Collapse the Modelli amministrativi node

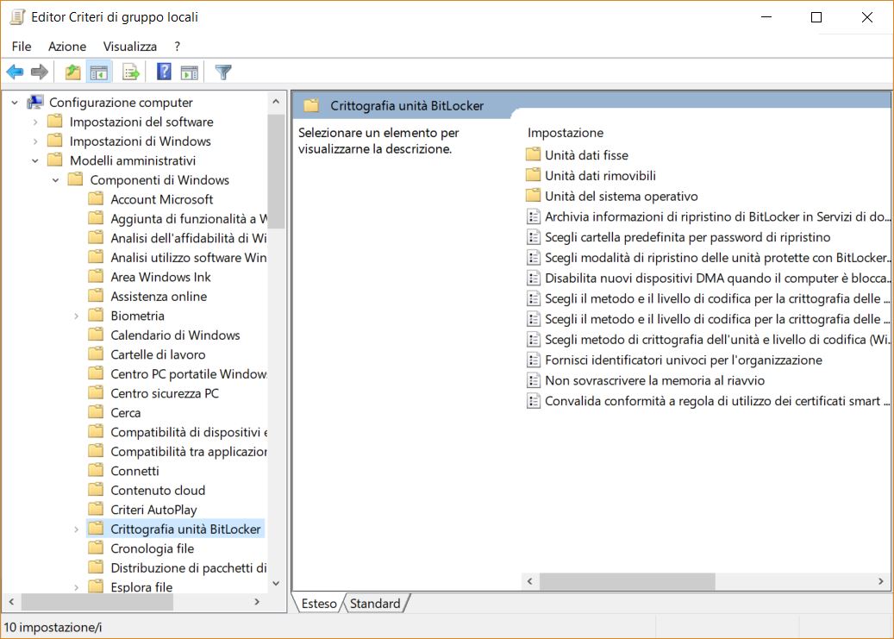pos(35,161)
